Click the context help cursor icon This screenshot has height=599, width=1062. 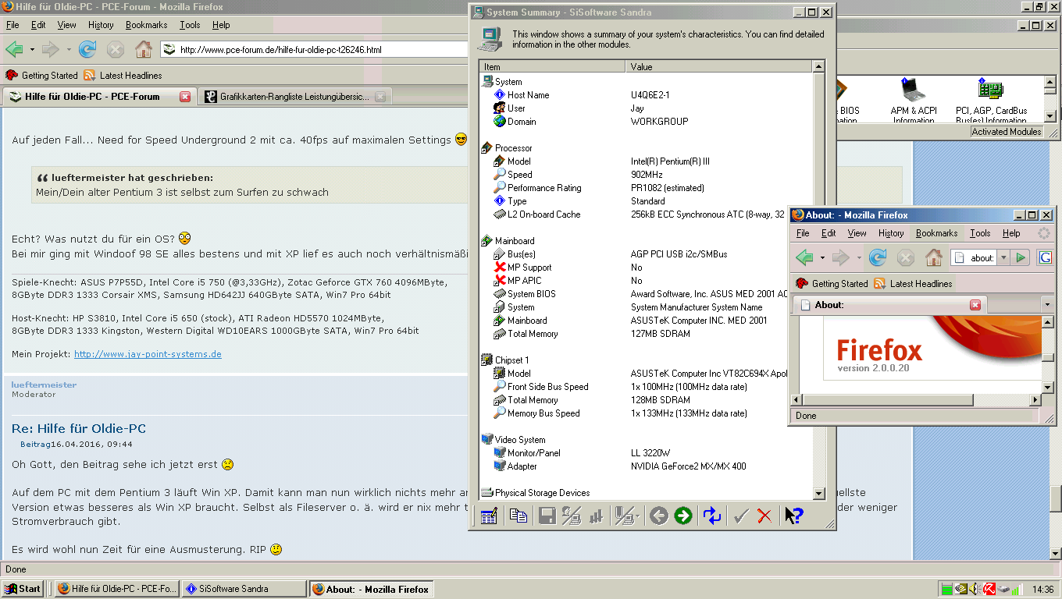click(793, 516)
